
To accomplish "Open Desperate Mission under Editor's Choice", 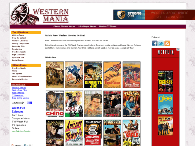I will [20, 79].
